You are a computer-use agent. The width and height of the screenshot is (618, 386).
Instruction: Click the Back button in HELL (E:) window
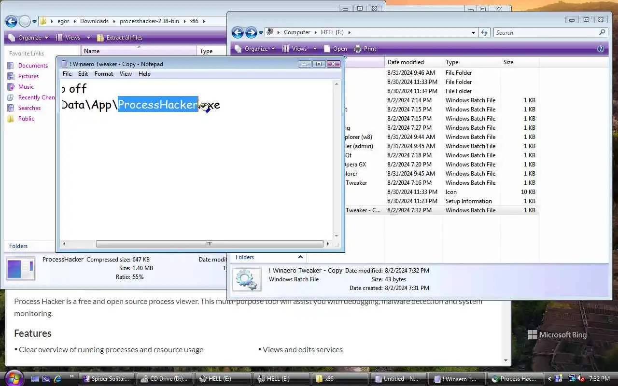(x=238, y=32)
